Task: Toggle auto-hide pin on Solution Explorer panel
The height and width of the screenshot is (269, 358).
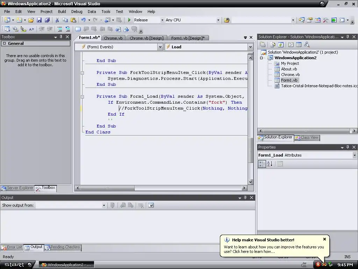Action: click(348, 37)
